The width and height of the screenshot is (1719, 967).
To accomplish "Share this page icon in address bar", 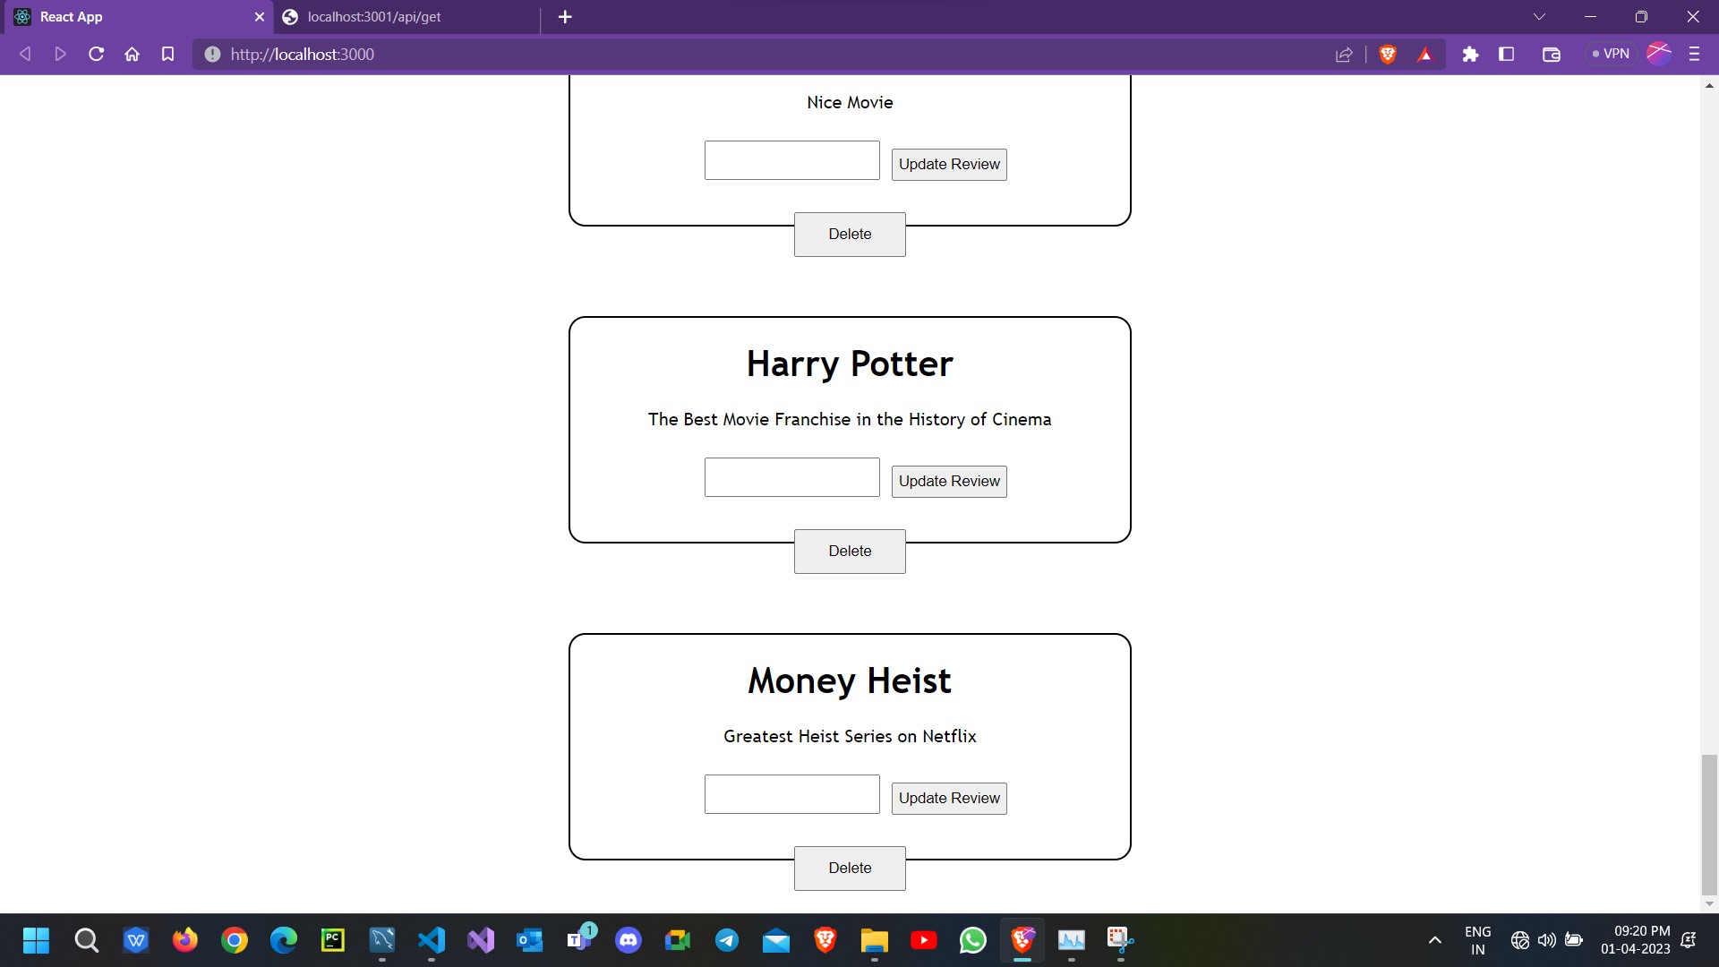I will pyautogui.click(x=1344, y=54).
